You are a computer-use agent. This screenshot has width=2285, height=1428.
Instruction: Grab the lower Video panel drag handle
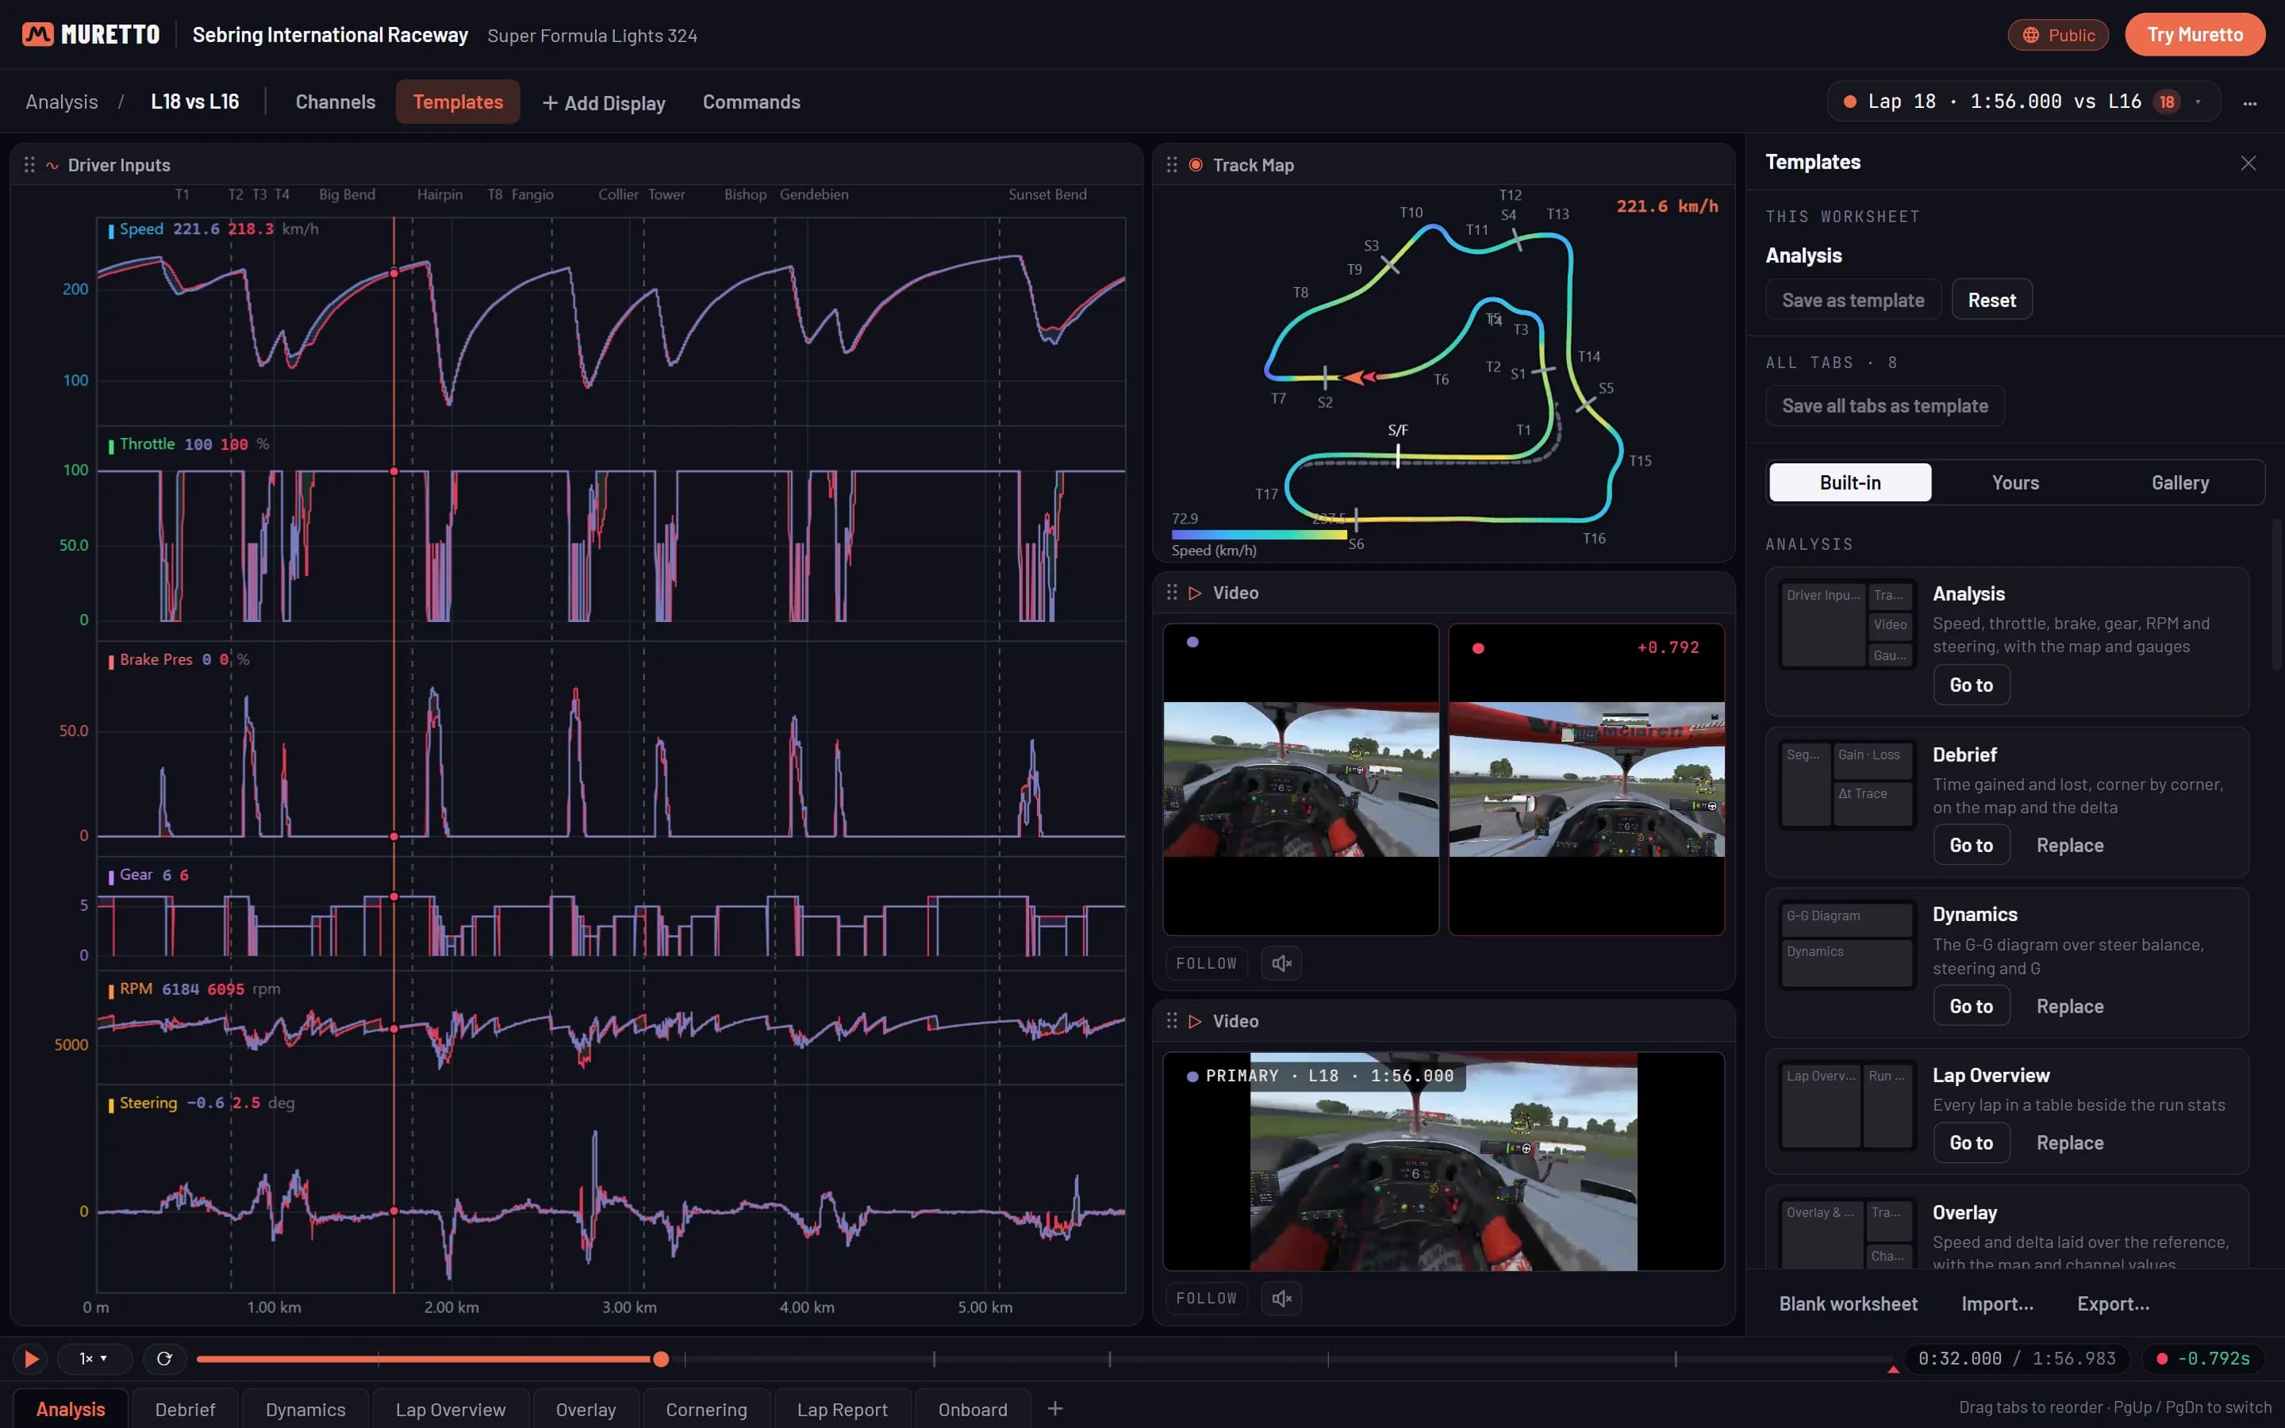click(x=1172, y=1021)
